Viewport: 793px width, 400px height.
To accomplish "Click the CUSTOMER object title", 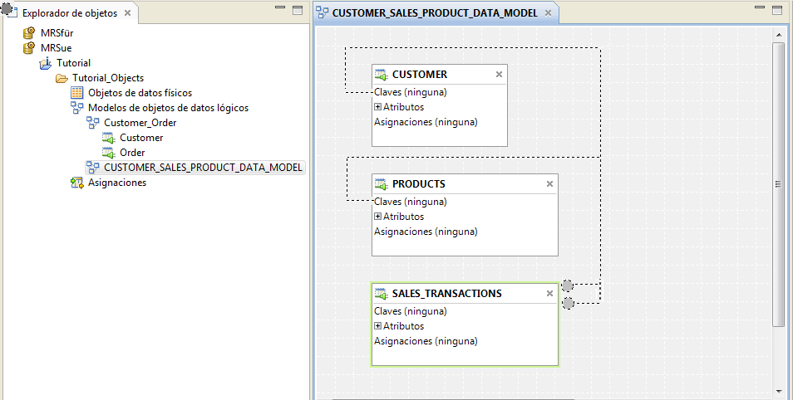I will pos(420,75).
